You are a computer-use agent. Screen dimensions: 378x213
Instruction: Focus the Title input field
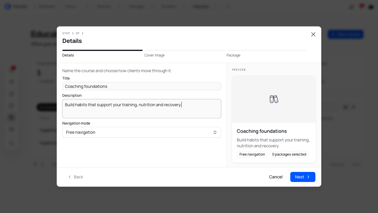click(142, 86)
